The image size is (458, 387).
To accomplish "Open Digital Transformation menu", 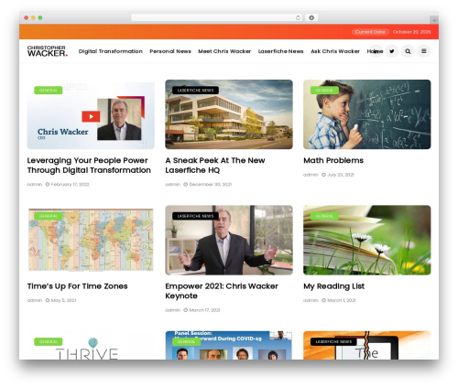I will pyautogui.click(x=111, y=51).
